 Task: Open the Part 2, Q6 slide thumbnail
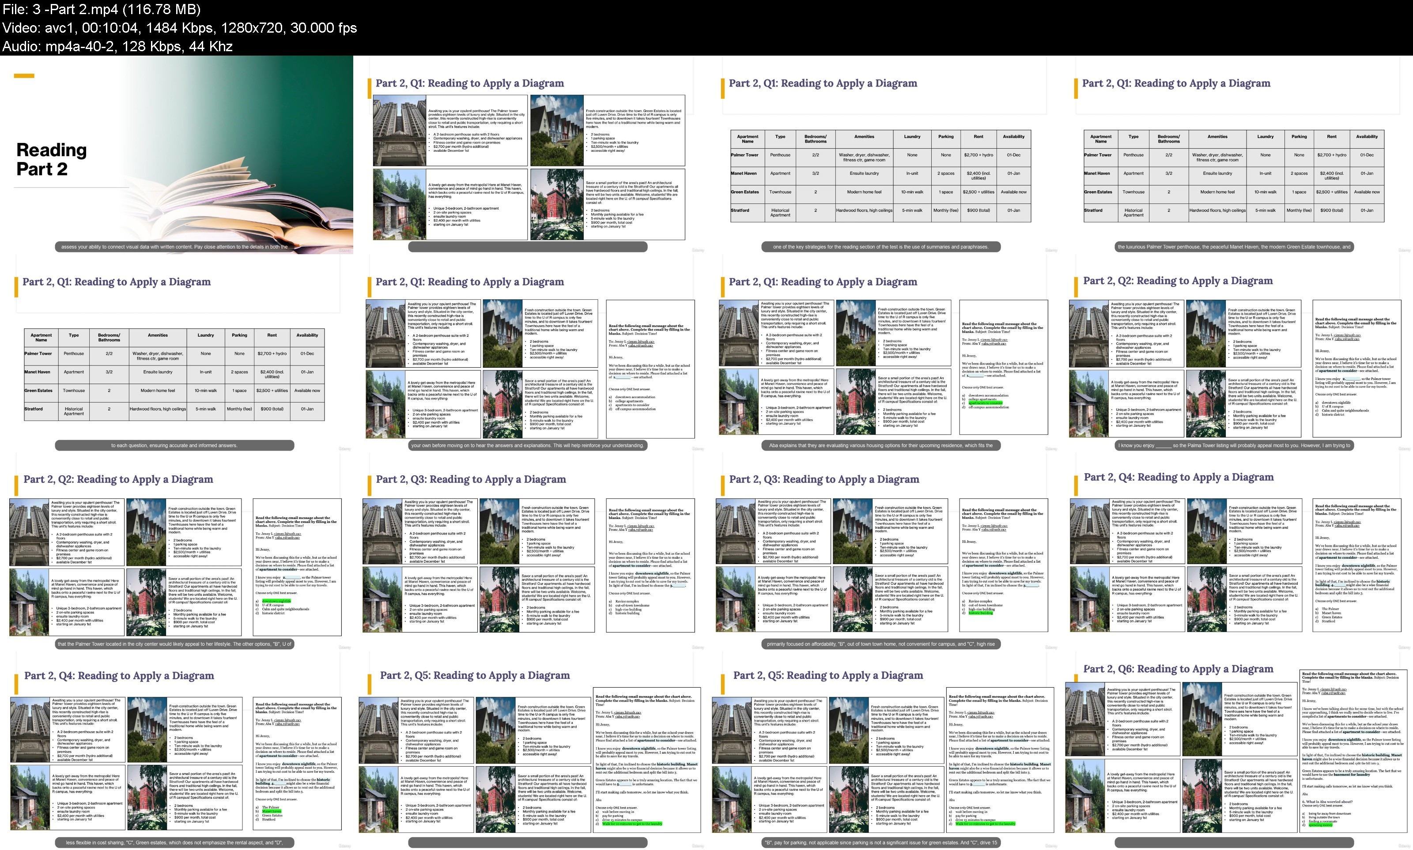1236,750
